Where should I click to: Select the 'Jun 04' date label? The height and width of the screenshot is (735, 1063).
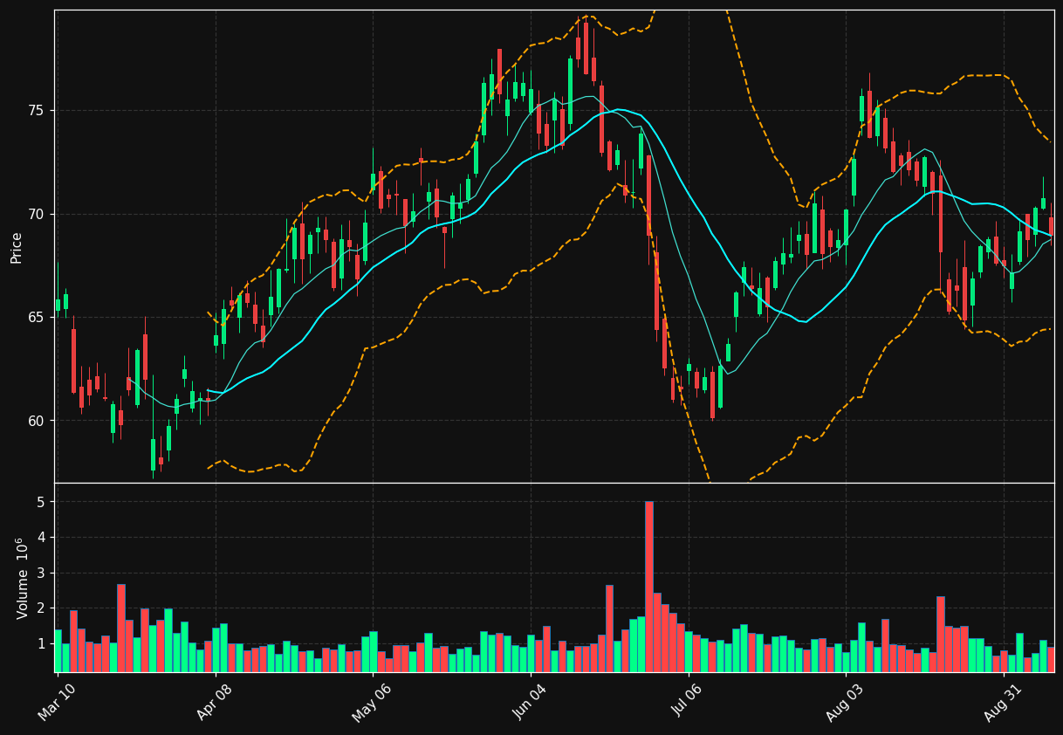click(530, 703)
